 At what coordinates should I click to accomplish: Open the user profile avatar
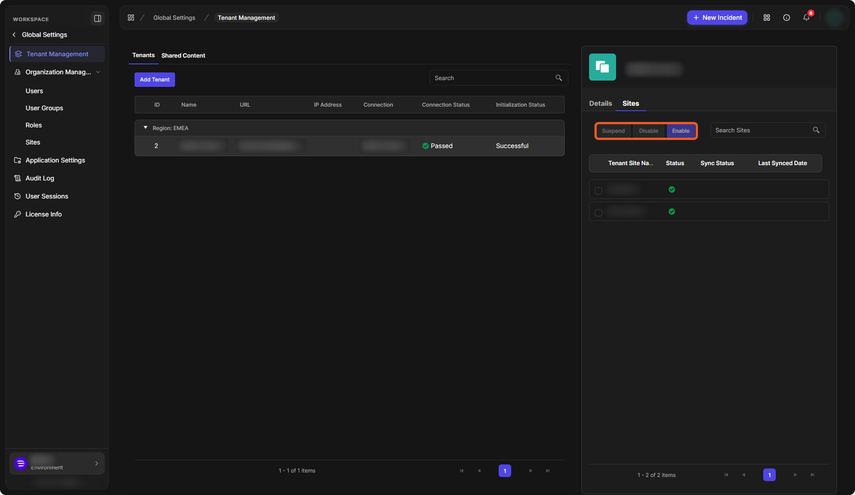[x=835, y=18]
